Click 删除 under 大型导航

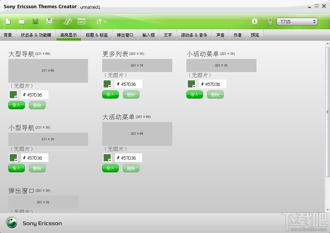coord(37,105)
